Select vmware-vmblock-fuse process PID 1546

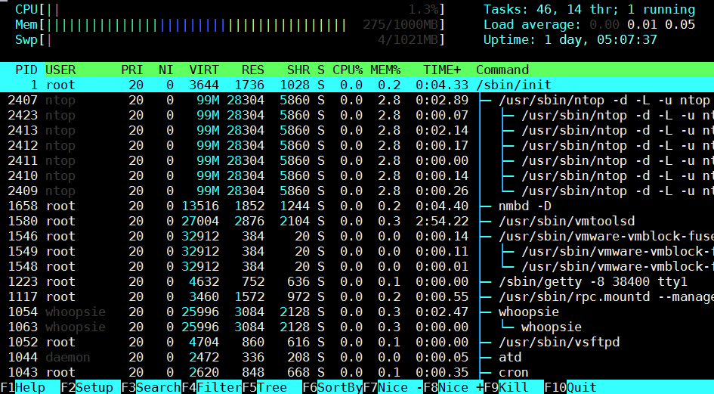(x=357, y=236)
